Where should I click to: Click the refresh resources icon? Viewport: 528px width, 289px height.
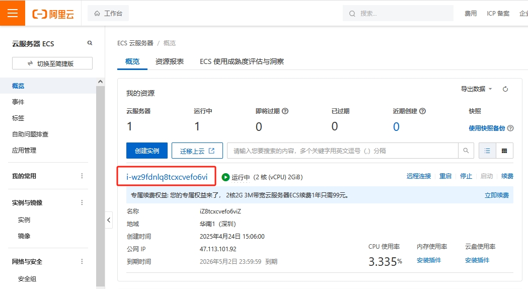click(505, 89)
